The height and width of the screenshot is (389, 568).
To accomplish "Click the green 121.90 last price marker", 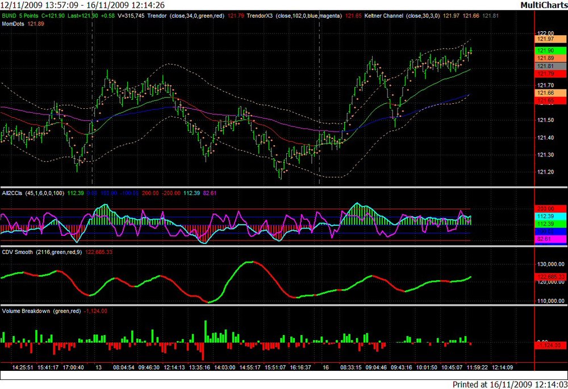I will [550, 50].
